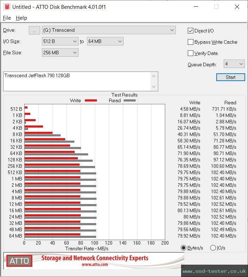Enable Bypass Write Cache checkbox
This screenshot has width=248, height=277.
[191, 42]
